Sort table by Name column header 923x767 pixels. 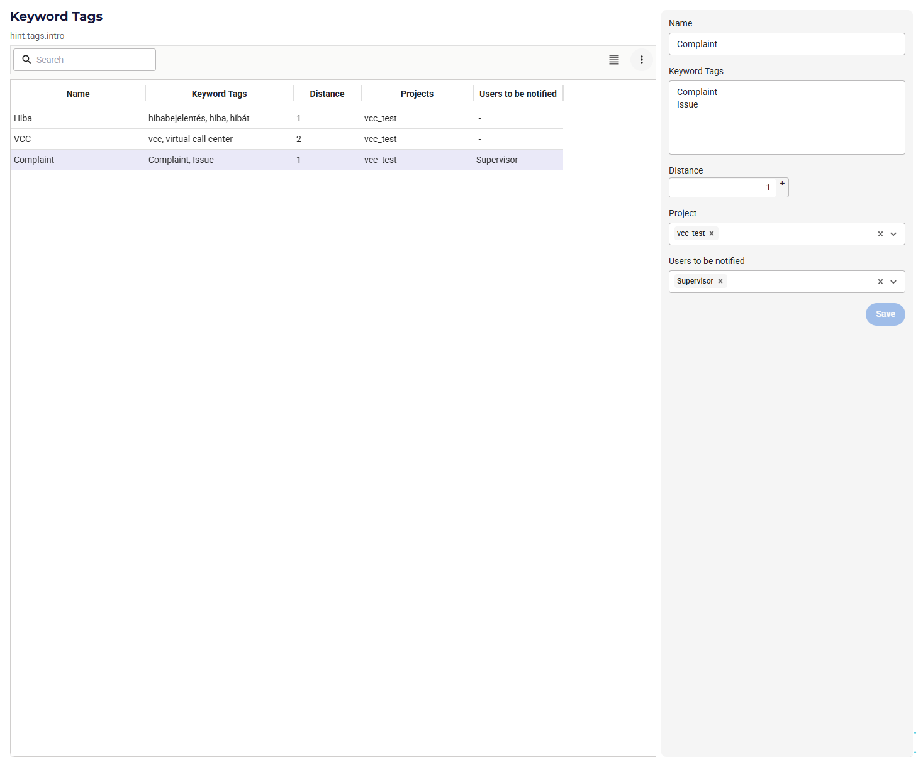coord(78,94)
